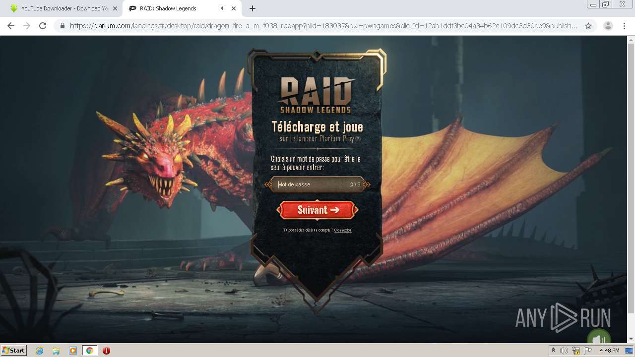
Task: Show hidden system tray icons
Action: tap(553, 351)
